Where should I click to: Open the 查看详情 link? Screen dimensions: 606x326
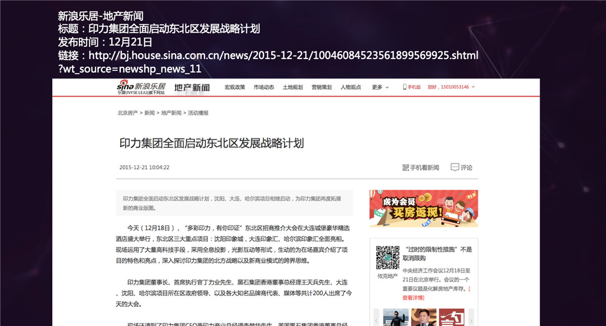coord(413,298)
